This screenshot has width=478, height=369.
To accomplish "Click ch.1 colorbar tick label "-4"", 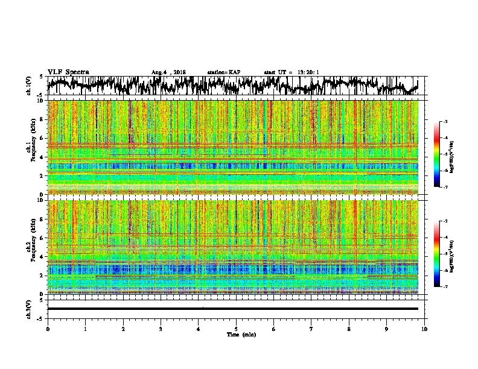I will pos(445,138).
